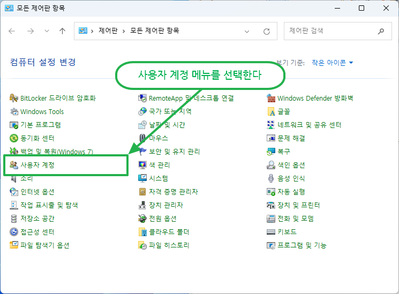
Task: Click the 사용자 계정 users icon
Action: point(14,165)
